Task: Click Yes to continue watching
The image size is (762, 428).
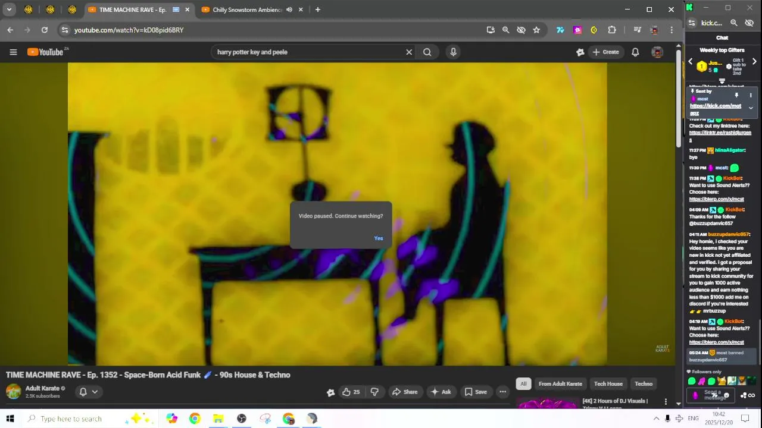Action: click(x=379, y=238)
